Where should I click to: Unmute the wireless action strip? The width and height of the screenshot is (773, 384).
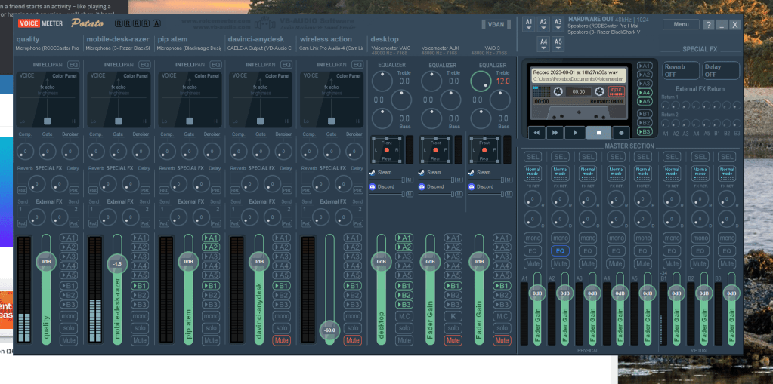click(352, 340)
